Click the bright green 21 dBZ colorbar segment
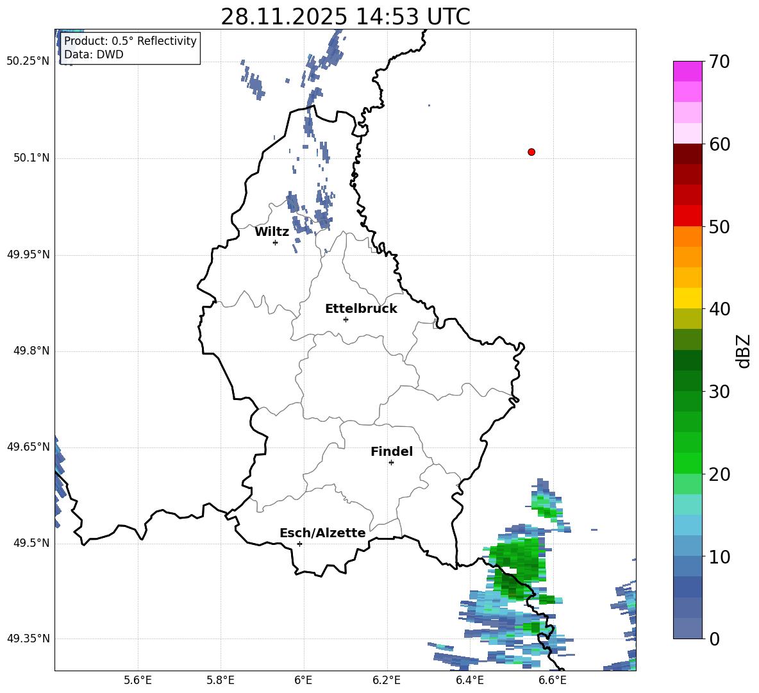This screenshot has height=693, width=759. [x=687, y=463]
